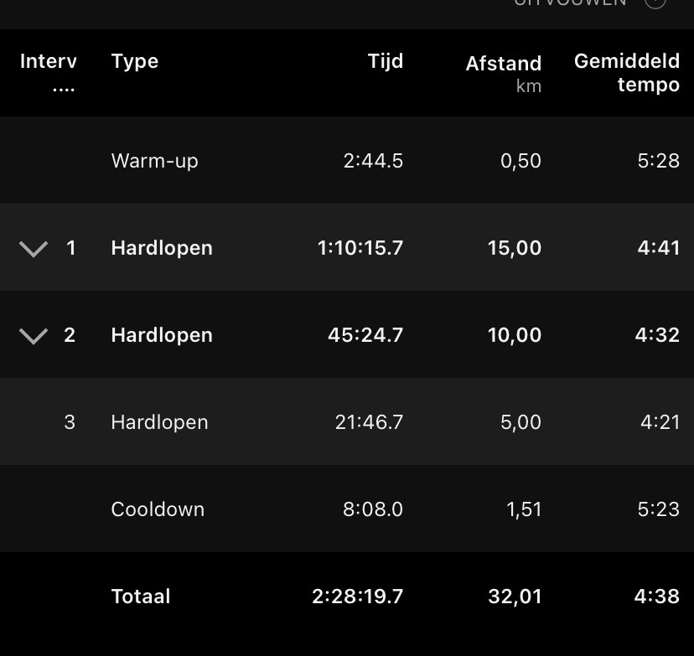
Task: Click the 4:21 average pace value
Action: (x=660, y=422)
